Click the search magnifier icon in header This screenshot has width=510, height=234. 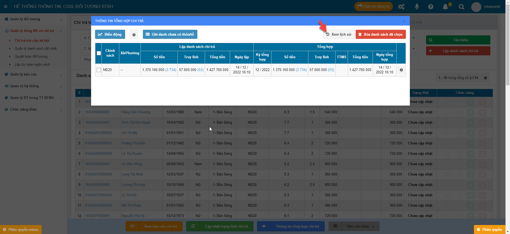[461, 7]
